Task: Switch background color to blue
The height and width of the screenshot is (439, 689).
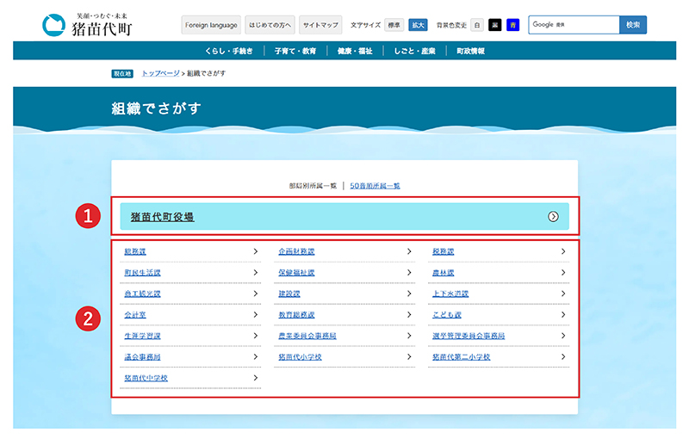Action: (x=512, y=25)
